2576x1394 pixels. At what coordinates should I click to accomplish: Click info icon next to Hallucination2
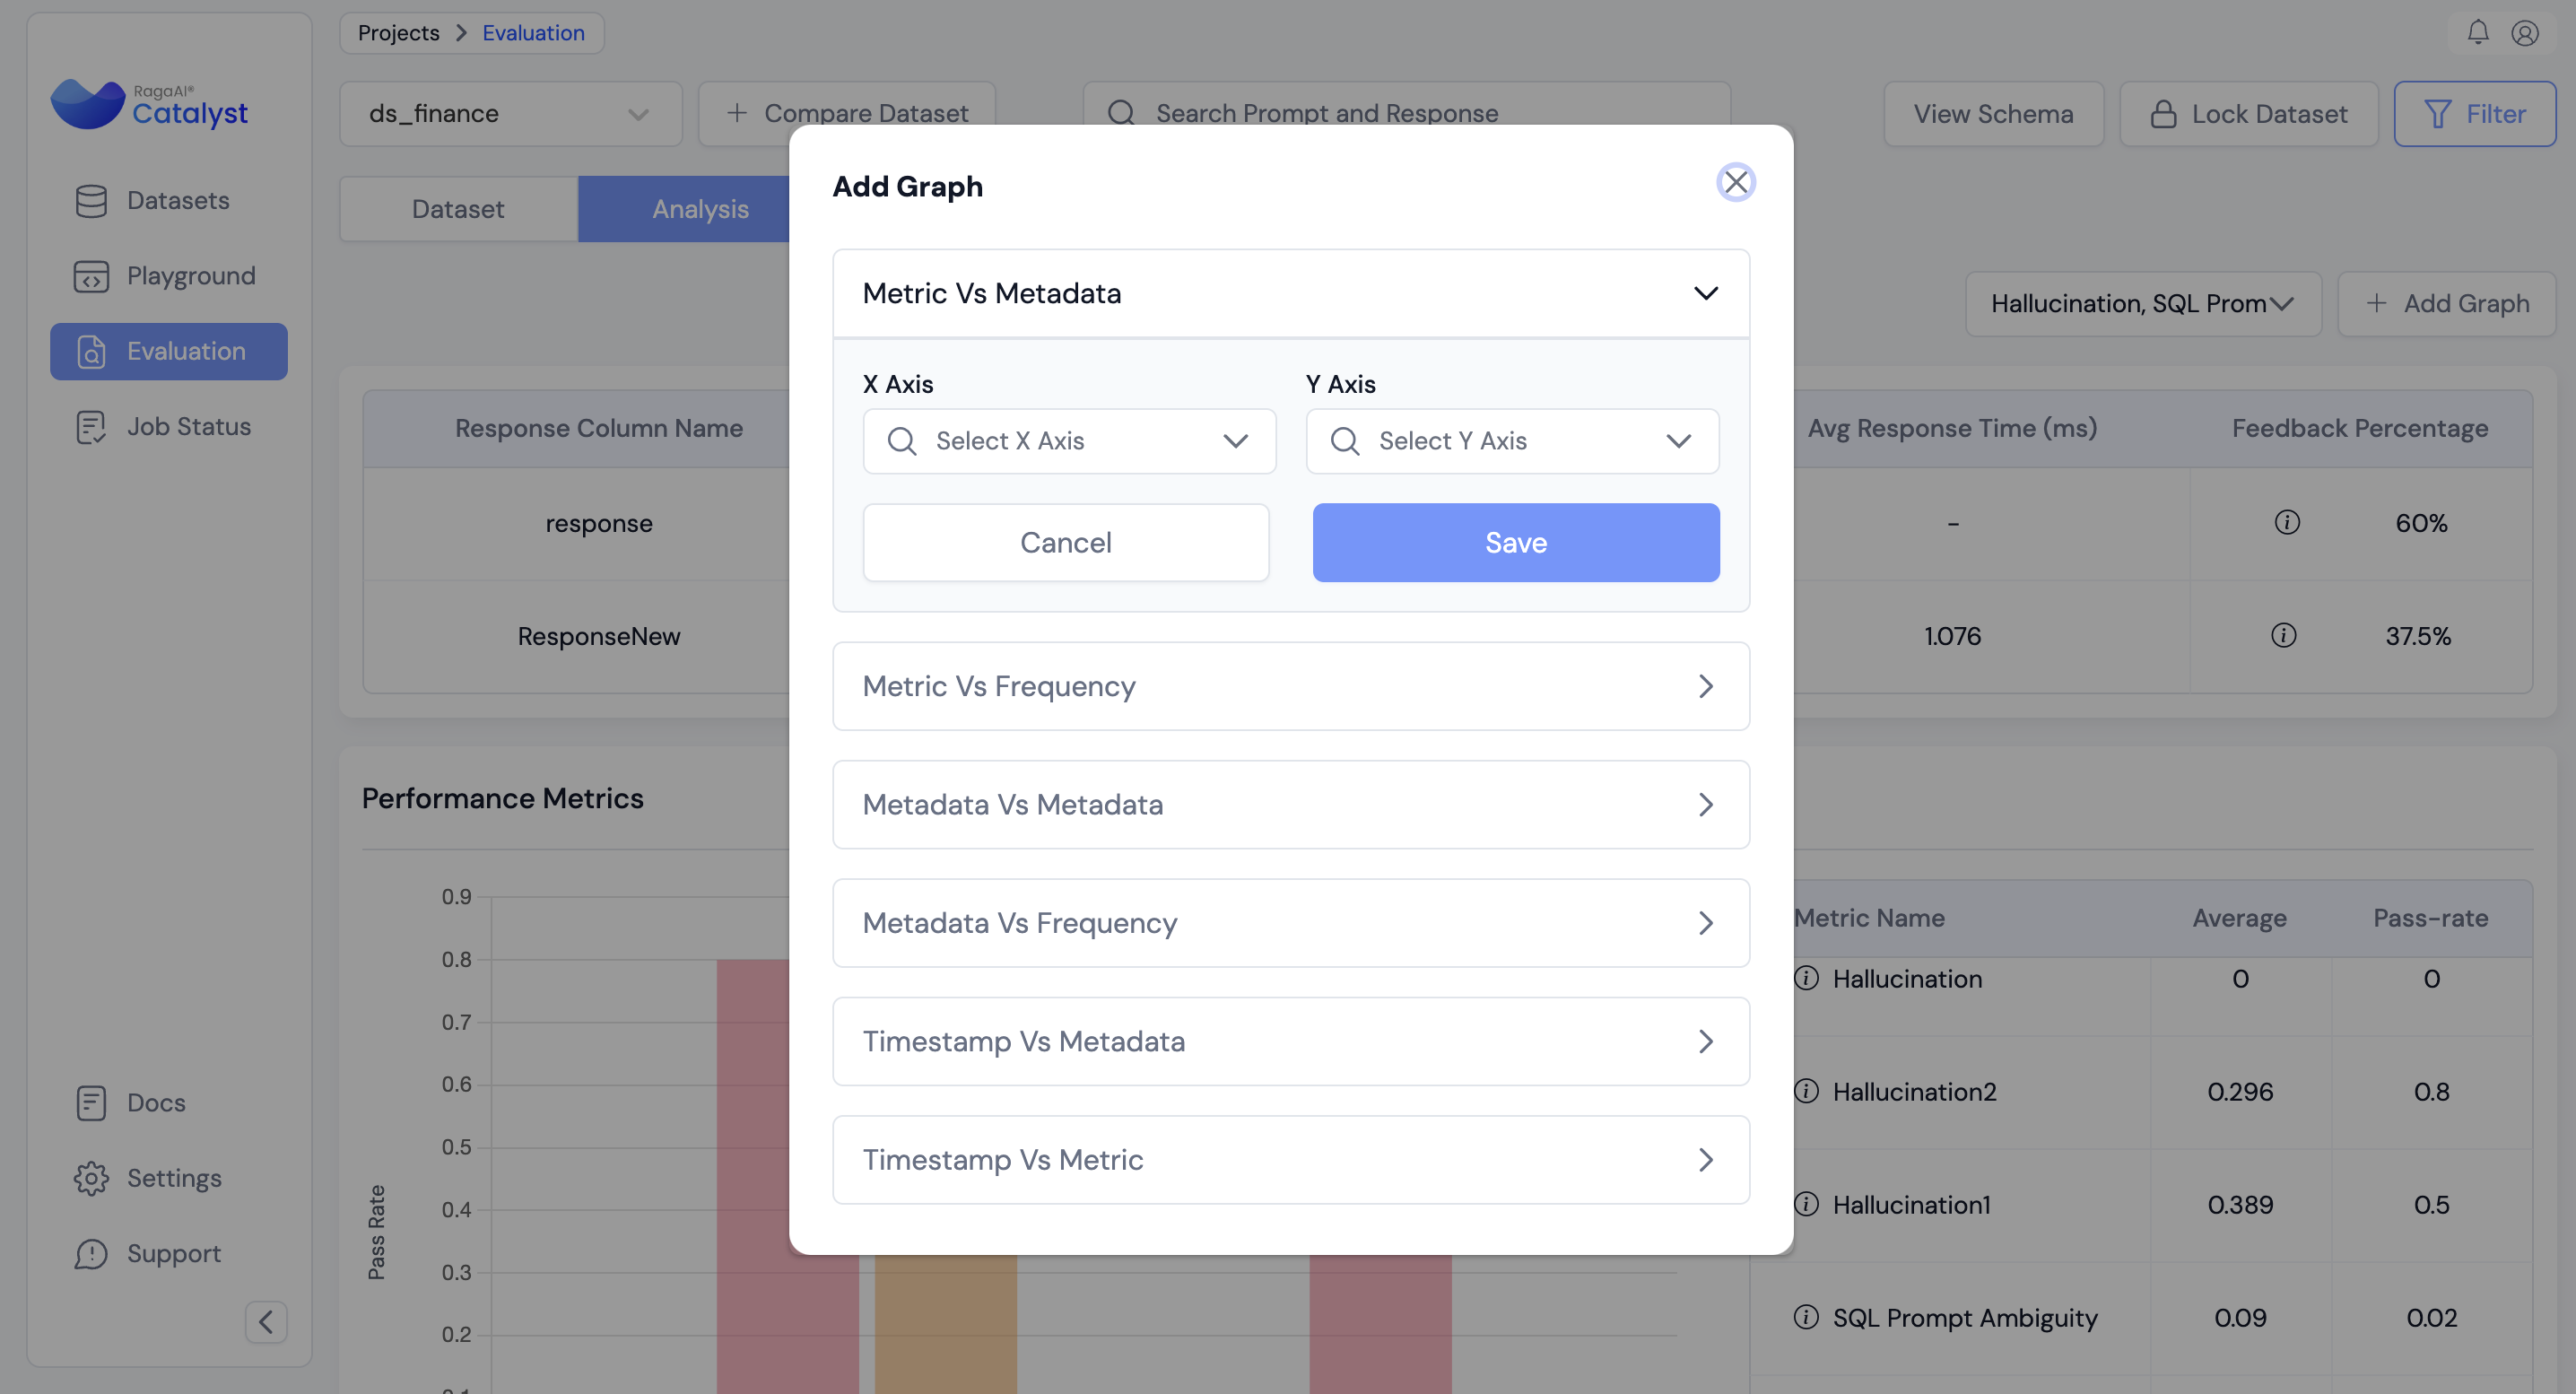(1806, 1091)
